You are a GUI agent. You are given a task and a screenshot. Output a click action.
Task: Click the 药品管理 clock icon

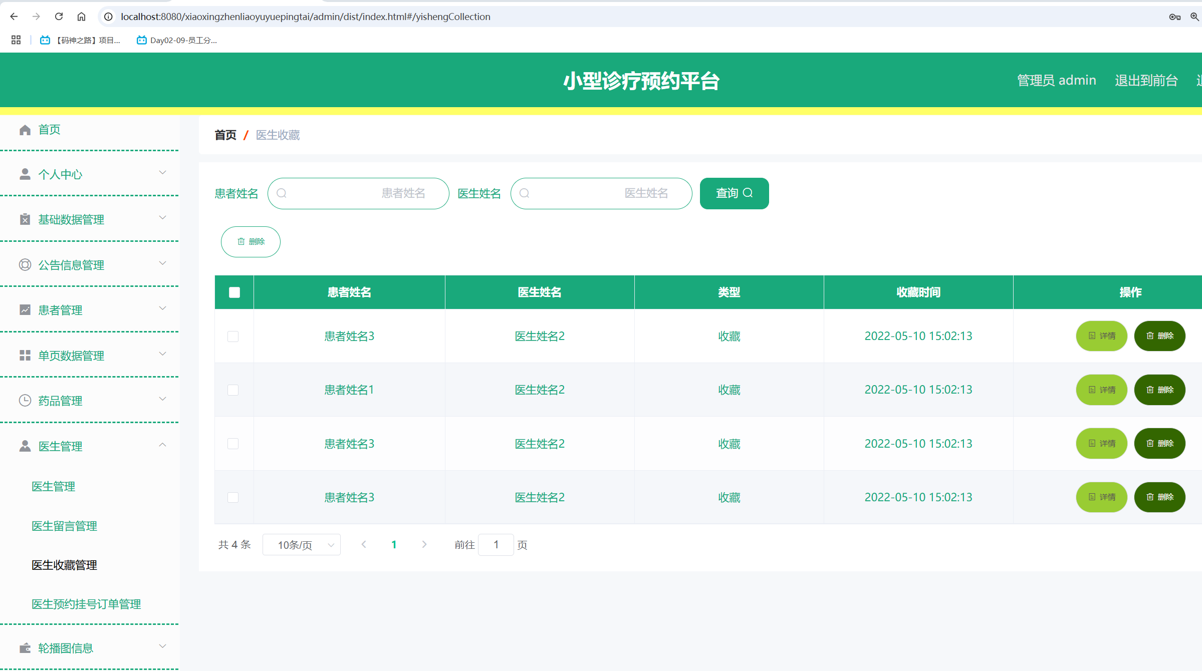pos(25,401)
